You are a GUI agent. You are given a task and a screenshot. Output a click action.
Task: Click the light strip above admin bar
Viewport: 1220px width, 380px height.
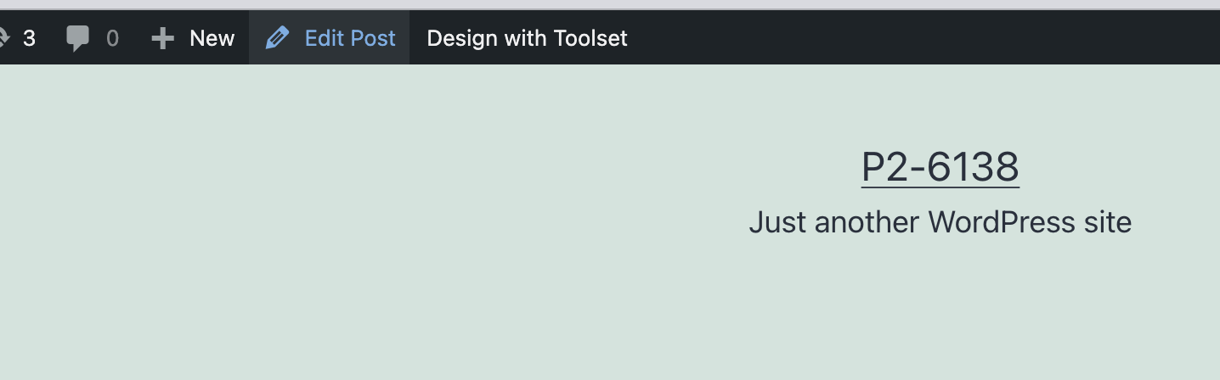click(x=610, y=5)
